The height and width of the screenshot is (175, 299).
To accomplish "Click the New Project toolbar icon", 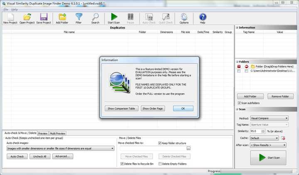I will [x=10, y=17].
